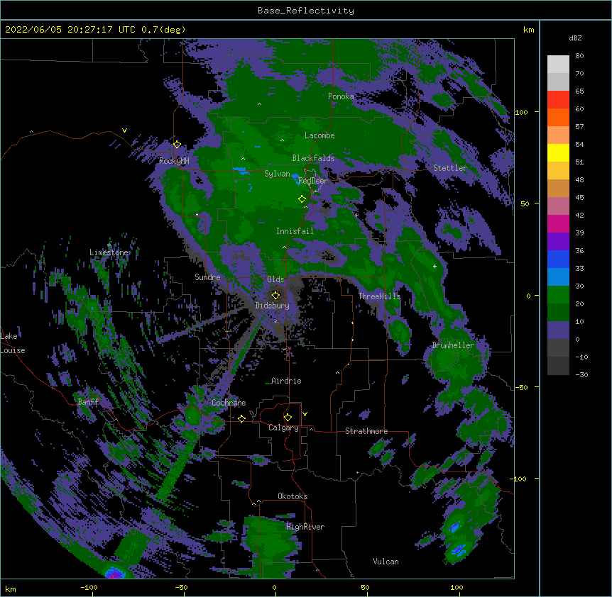The width and height of the screenshot is (612, 597).
Task: Click the Base_Reflectivity title text
Action: tap(306, 11)
